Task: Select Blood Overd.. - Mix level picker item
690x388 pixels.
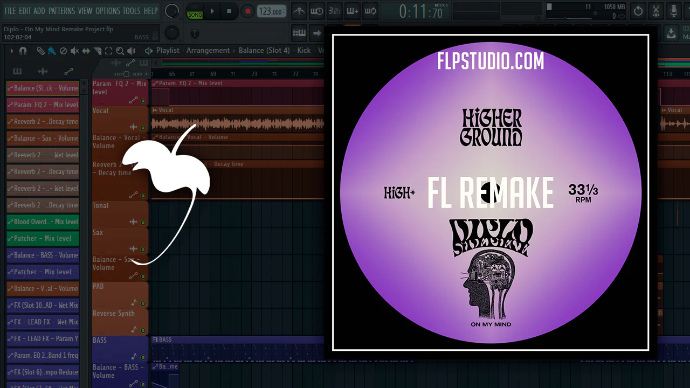Action: tap(43, 221)
